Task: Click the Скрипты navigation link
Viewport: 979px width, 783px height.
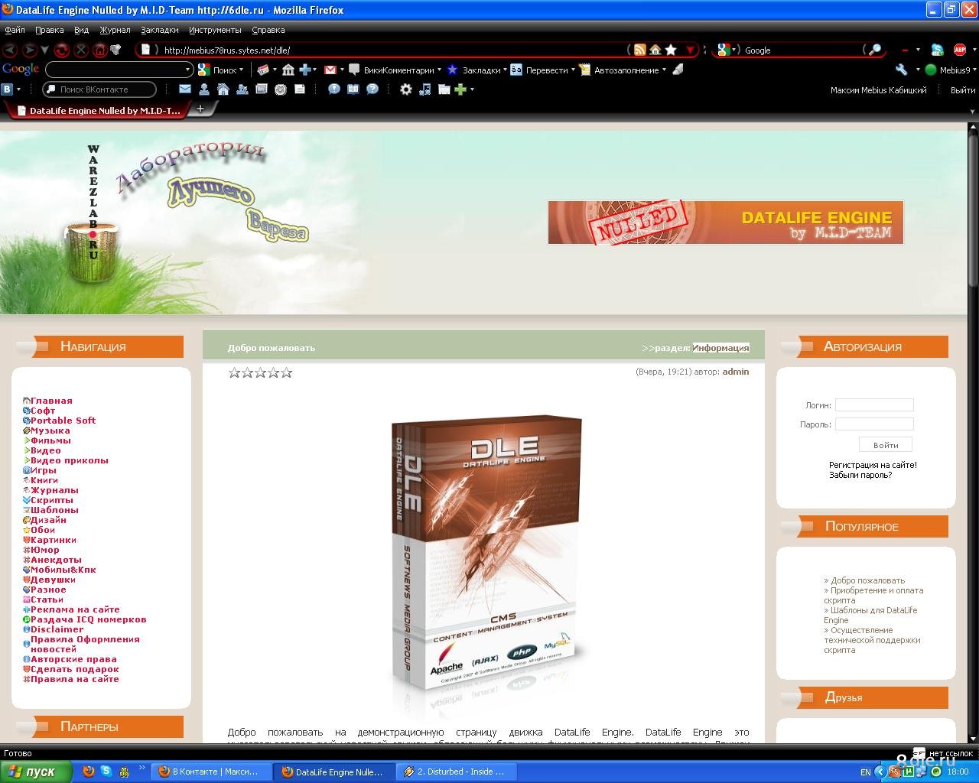Action: [52, 500]
